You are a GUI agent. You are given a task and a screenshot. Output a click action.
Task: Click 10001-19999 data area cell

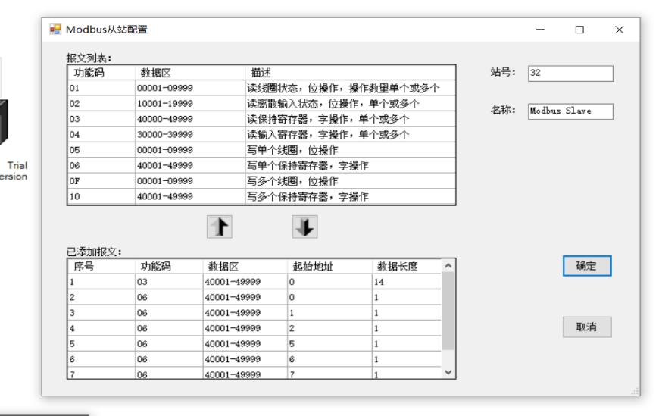pos(190,104)
